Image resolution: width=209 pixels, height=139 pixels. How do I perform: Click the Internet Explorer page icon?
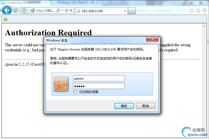(33, 10)
